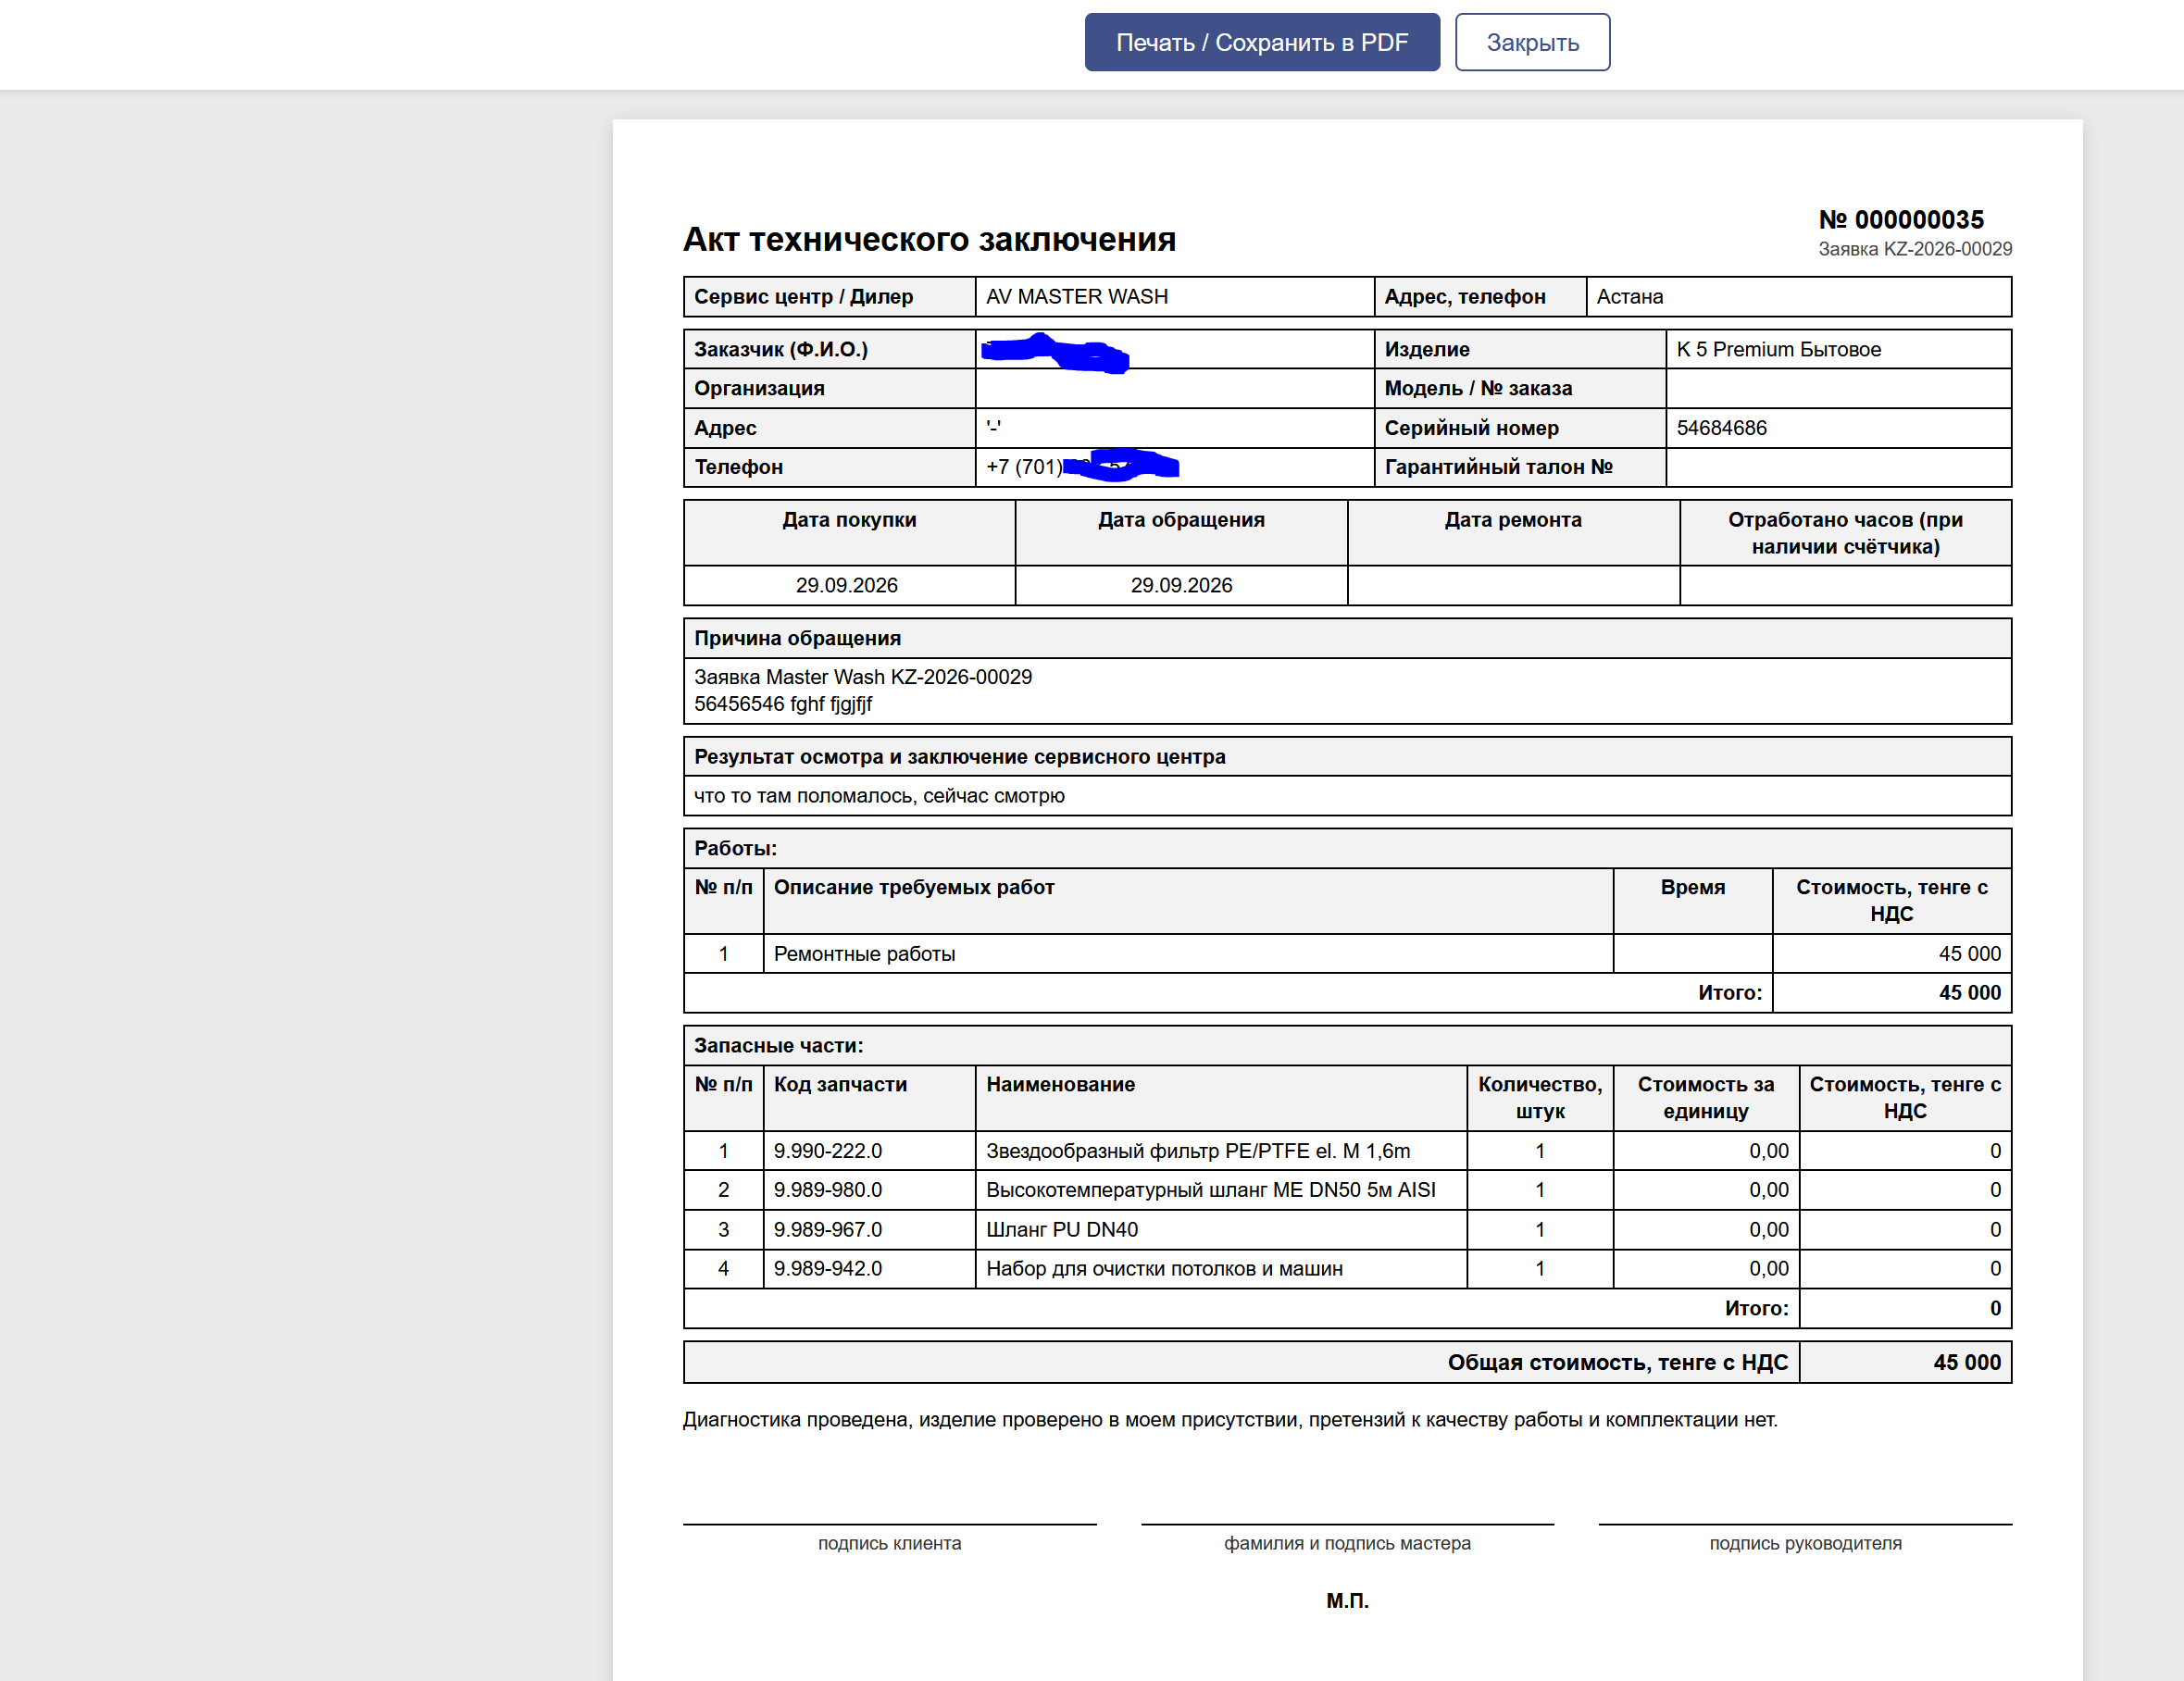The image size is (2184, 1681).
Task: Click the title 'Акт технического заключения'
Action: point(929,239)
